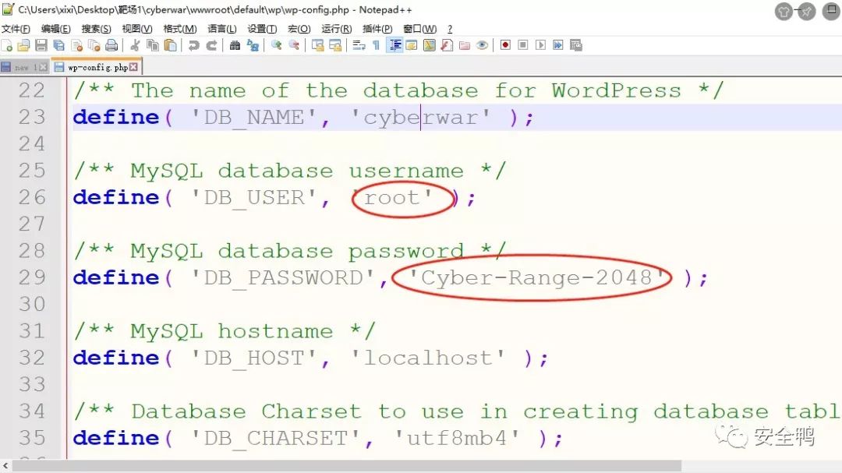Click the horizontal scrollbar left arrow

[5, 465]
